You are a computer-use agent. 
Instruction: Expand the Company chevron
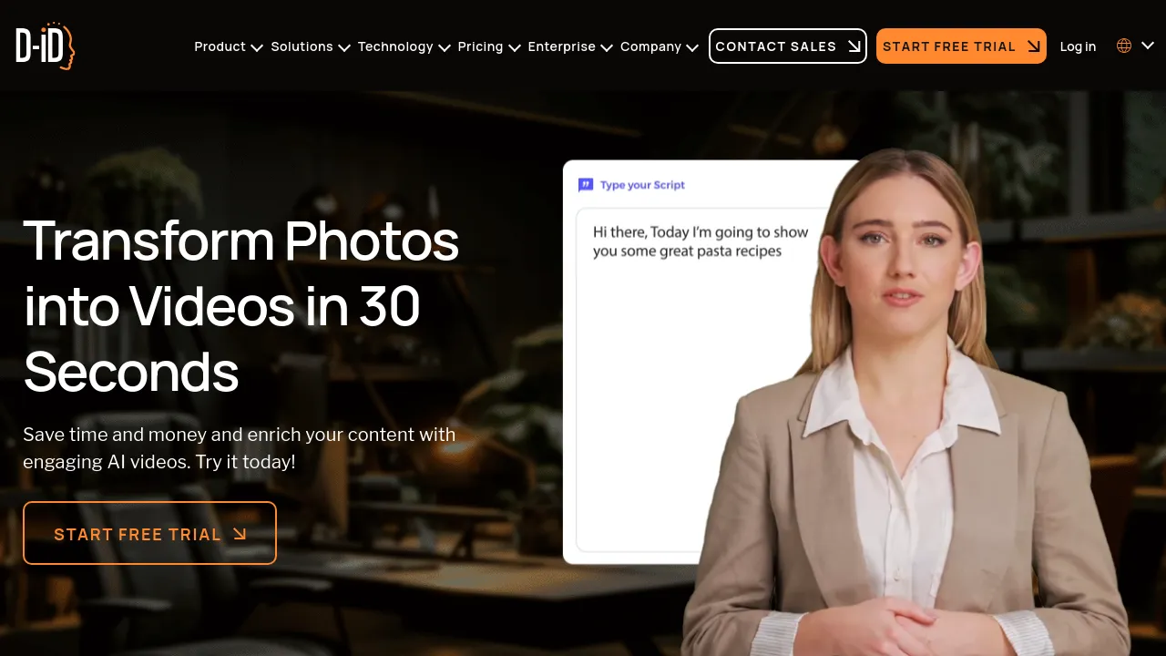pos(692,47)
